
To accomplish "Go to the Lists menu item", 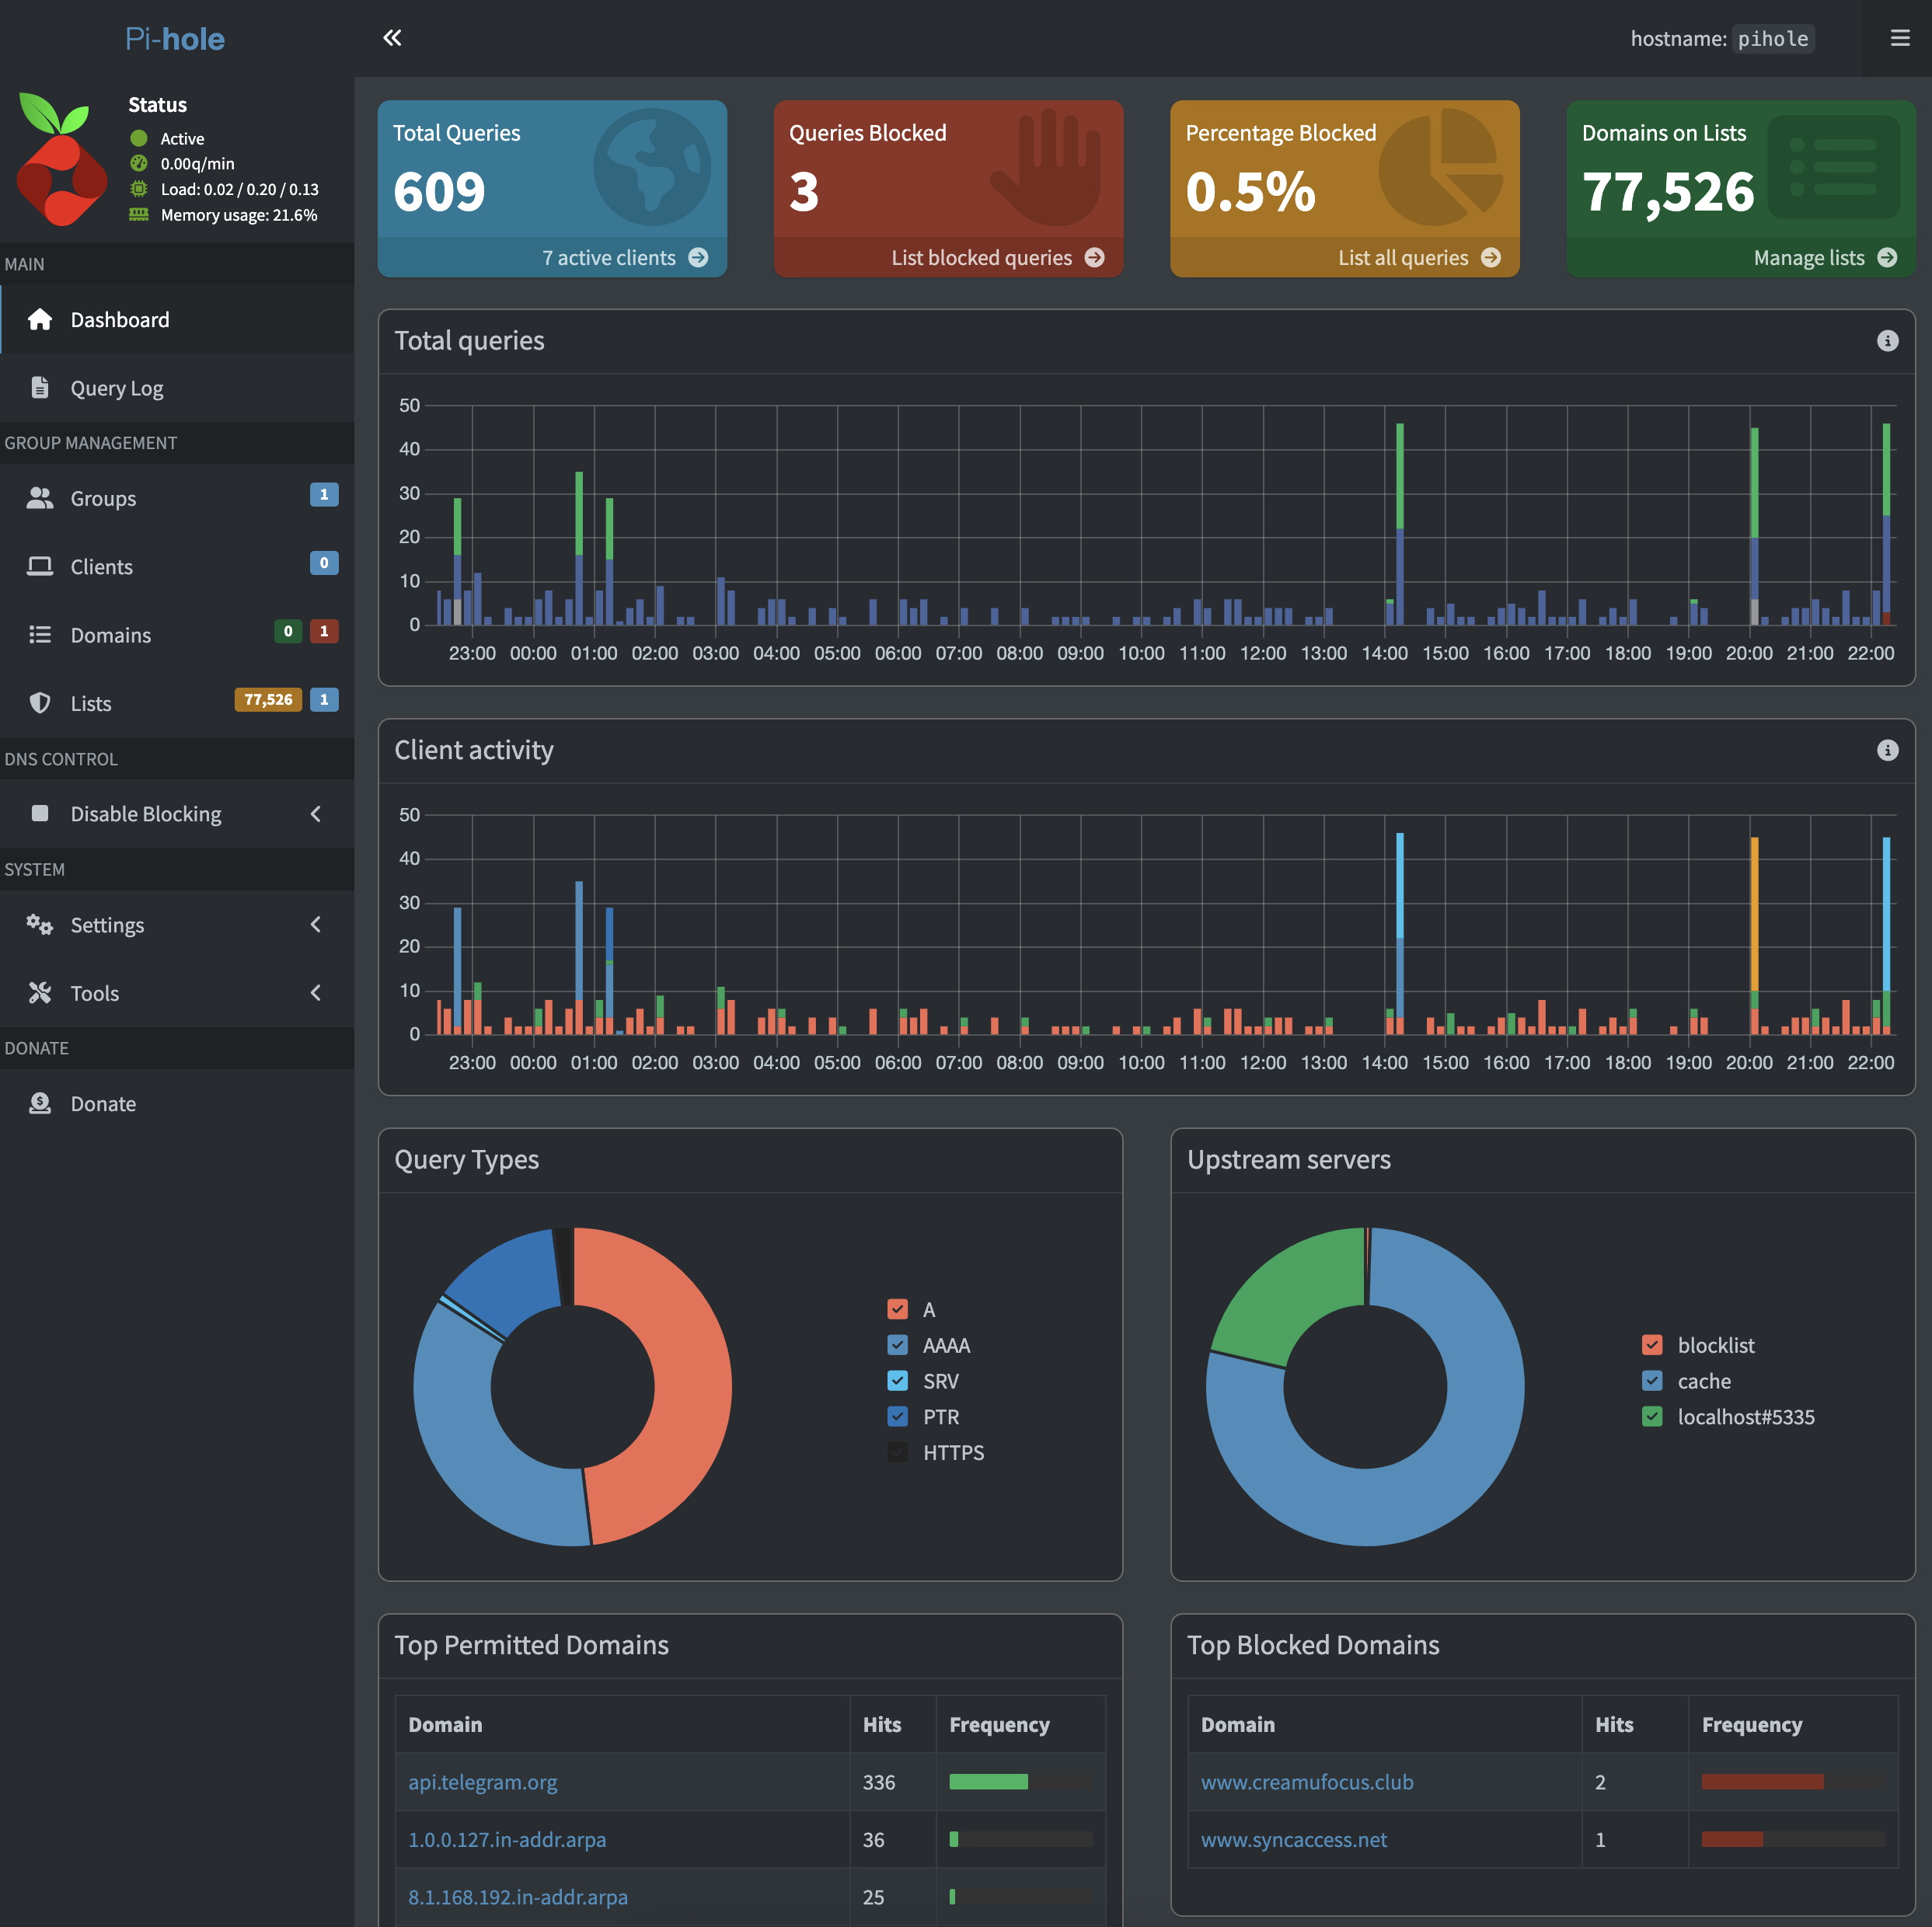I will coord(91,703).
